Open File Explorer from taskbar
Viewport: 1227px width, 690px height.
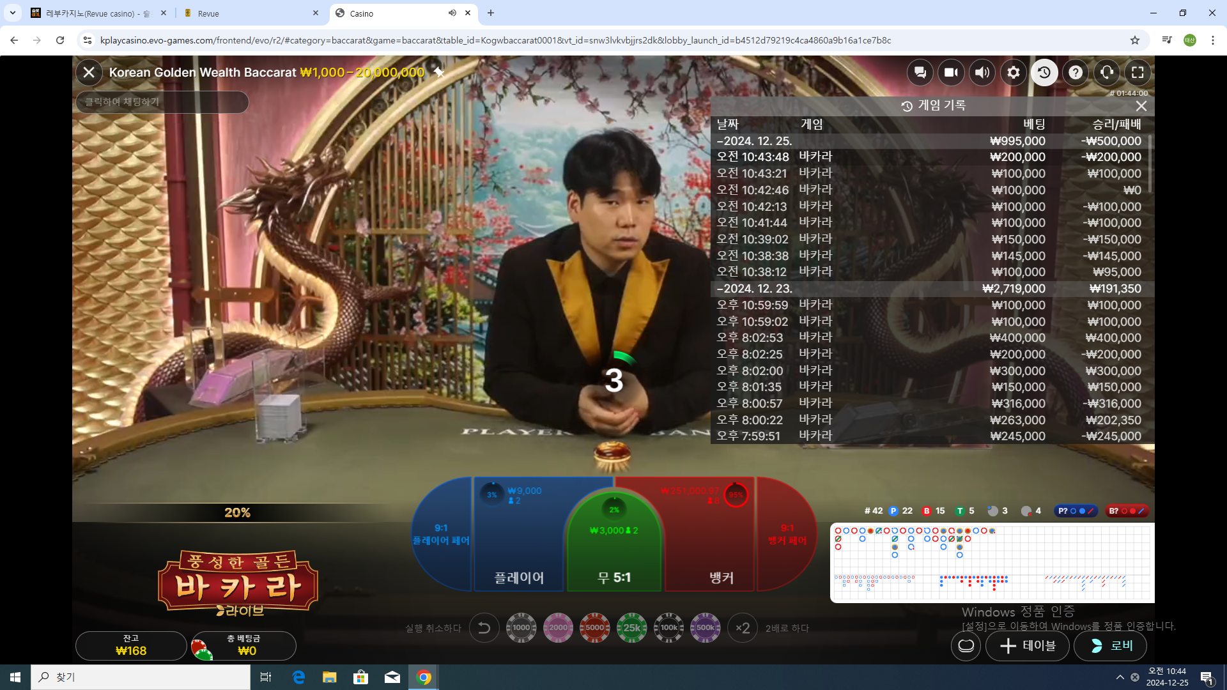point(329,677)
